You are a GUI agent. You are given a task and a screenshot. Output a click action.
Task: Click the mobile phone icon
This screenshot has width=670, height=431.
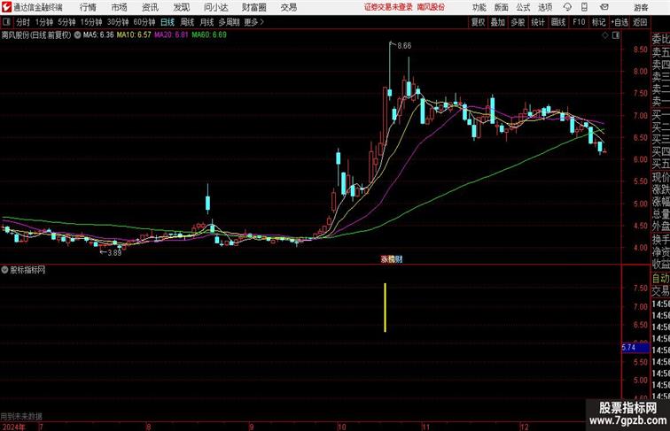point(584,7)
